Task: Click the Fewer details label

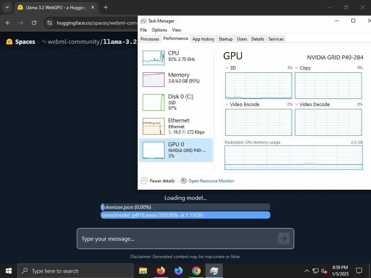Action: [162, 181]
